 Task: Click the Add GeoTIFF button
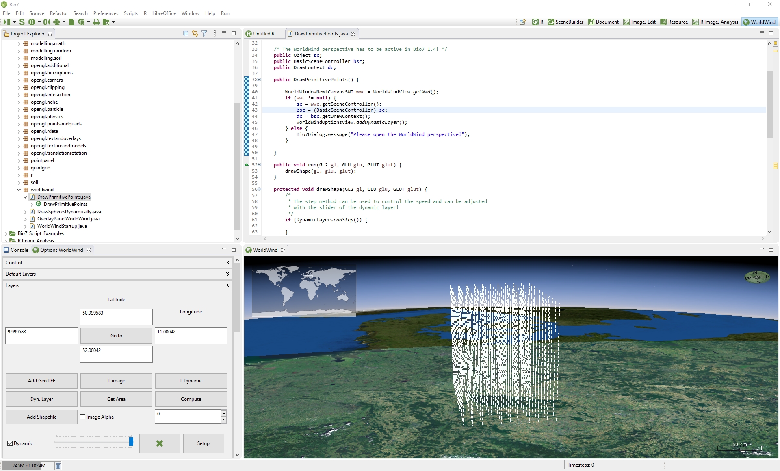[41, 381]
